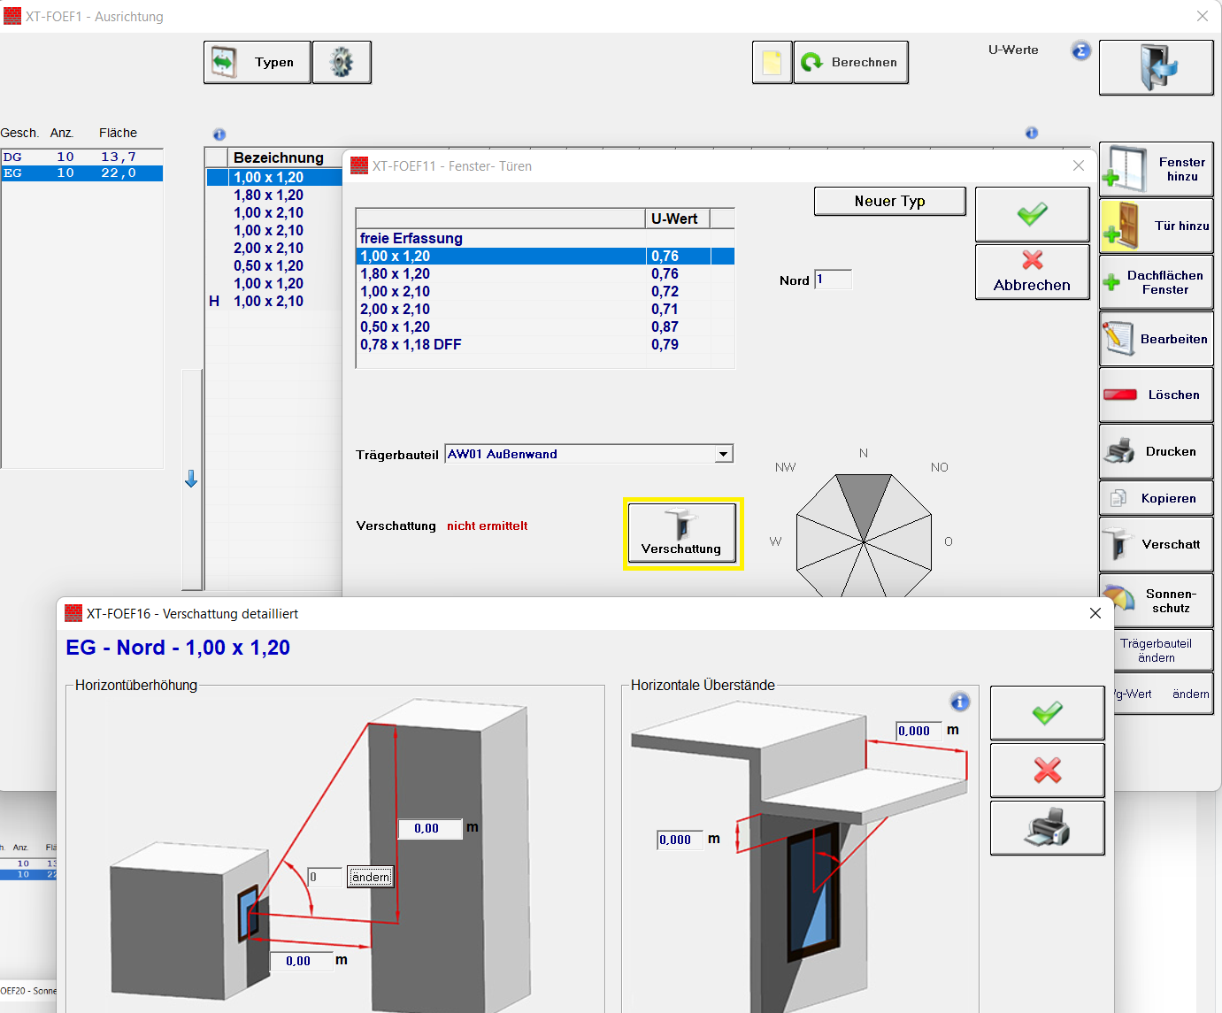This screenshot has width=1222, height=1013.
Task: Confirm Verschattung detailliert with green check
Action: click(x=1048, y=713)
